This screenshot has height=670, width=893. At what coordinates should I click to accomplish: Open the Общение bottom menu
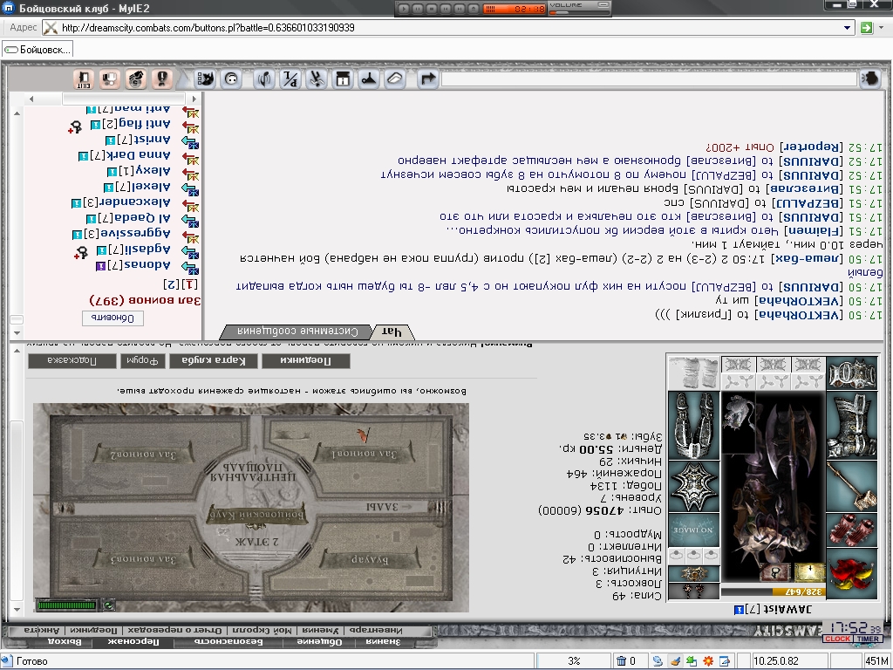click(x=319, y=641)
